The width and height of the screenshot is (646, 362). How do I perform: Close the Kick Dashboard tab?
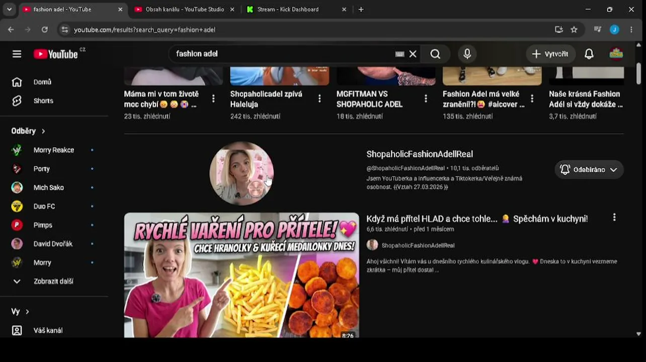pyautogui.click(x=344, y=10)
